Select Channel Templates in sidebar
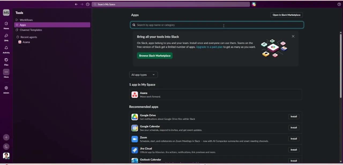This screenshot has width=343, height=165. click(52, 30)
